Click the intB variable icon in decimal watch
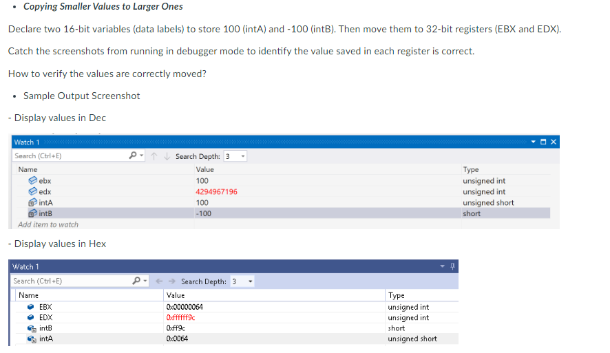This screenshot has height=353, width=610. pyautogui.click(x=32, y=213)
